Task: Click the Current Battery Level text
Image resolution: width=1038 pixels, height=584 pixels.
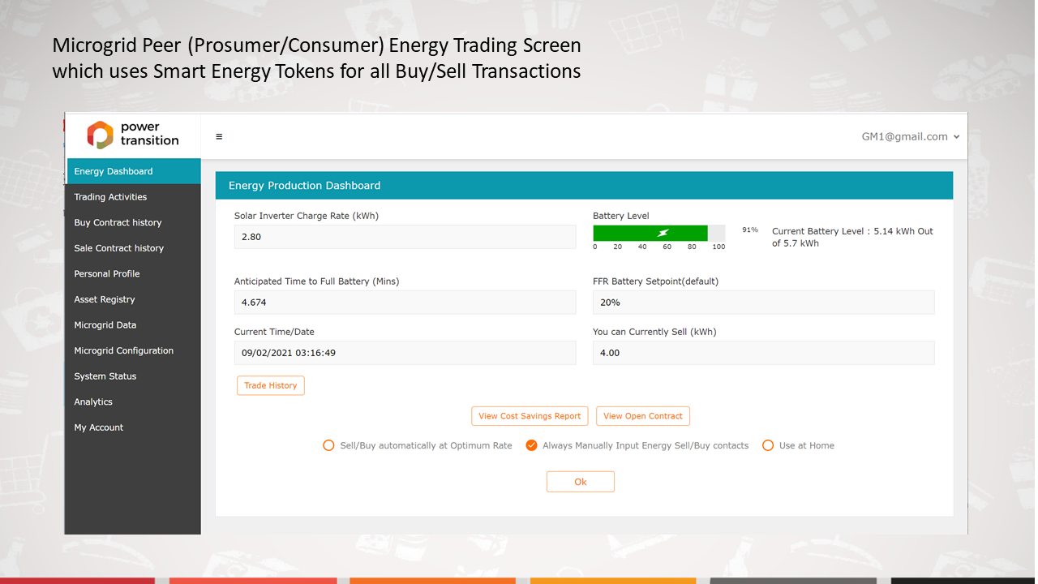Action: (x=852, y=237)
